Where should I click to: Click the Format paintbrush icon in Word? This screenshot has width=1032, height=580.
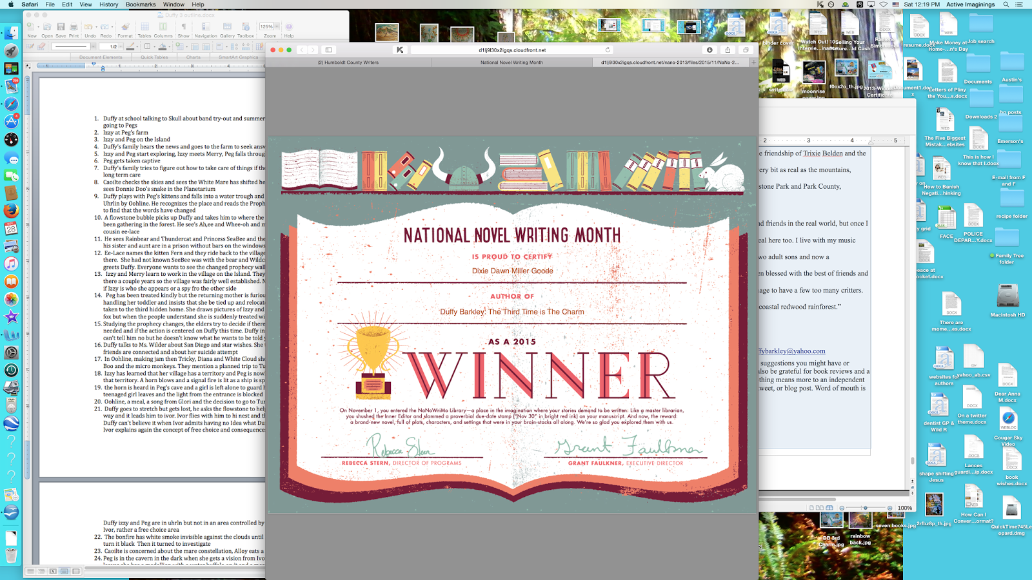pos(125,27)
